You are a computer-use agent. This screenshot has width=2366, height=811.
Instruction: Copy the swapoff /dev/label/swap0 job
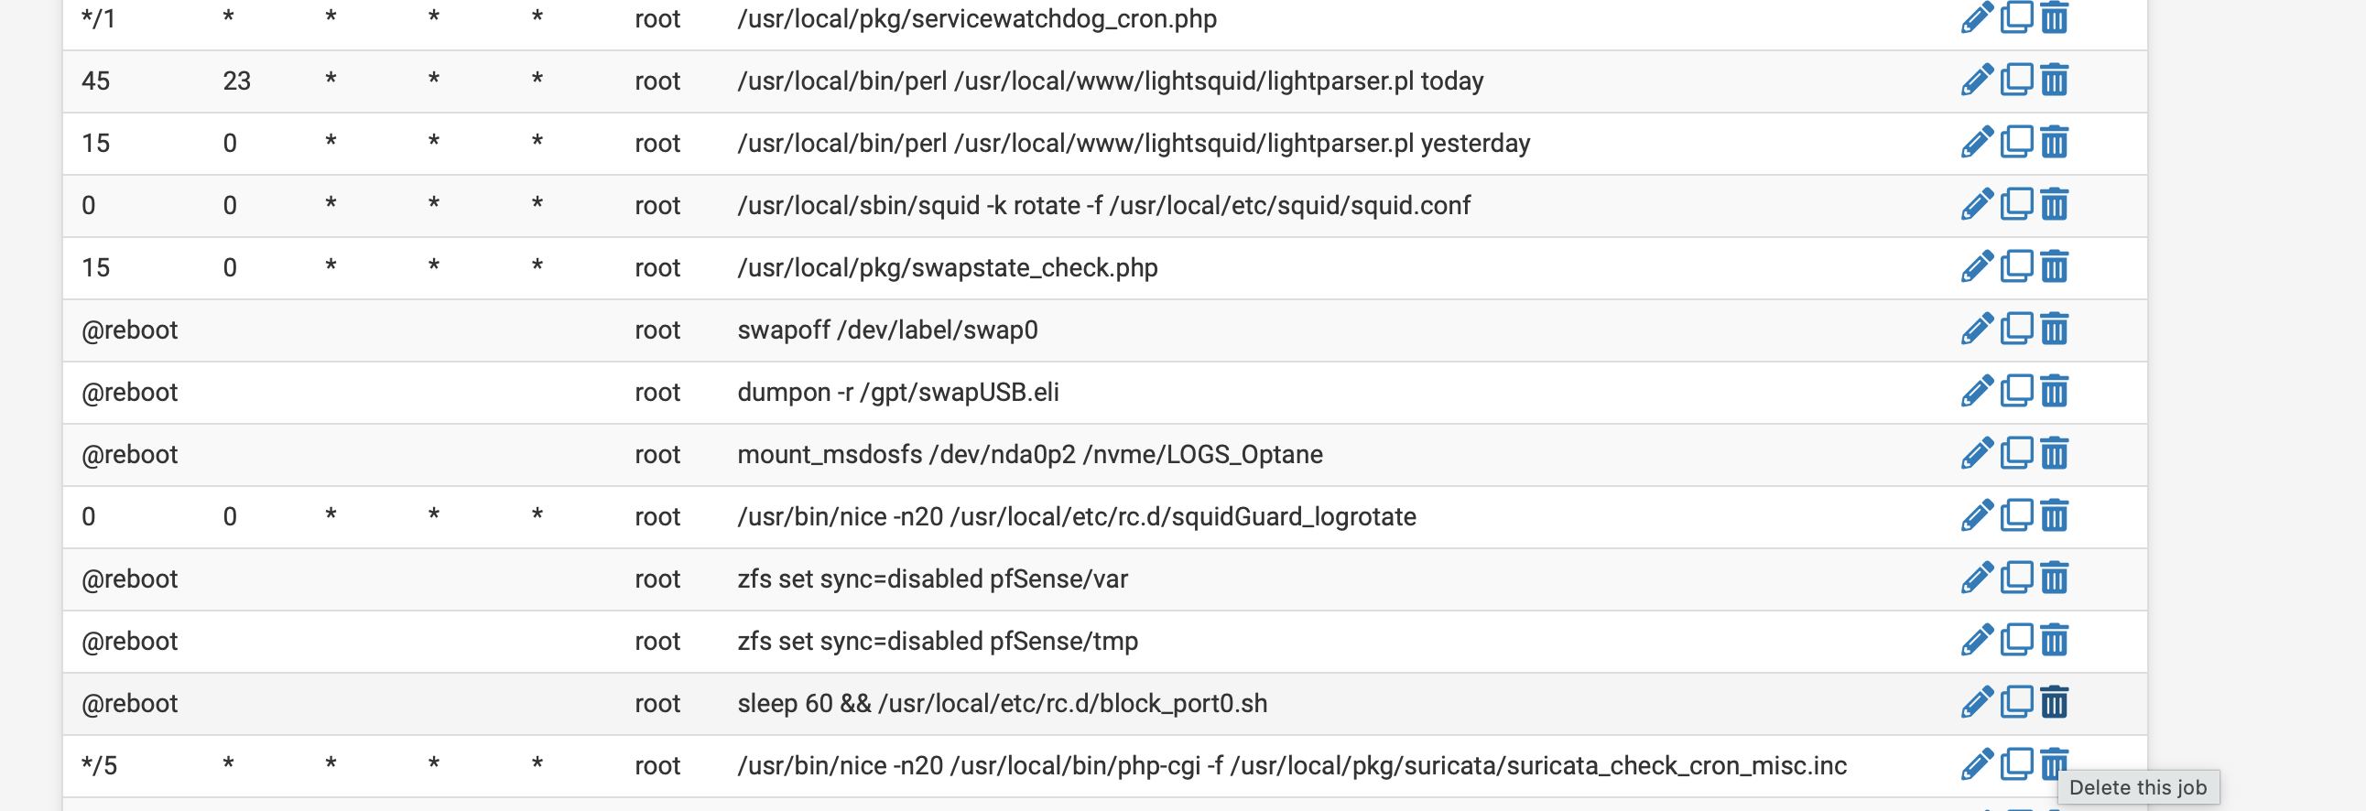point(2016,328)
